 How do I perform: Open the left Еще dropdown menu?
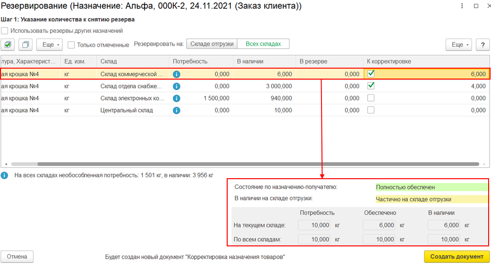(50, 45)
